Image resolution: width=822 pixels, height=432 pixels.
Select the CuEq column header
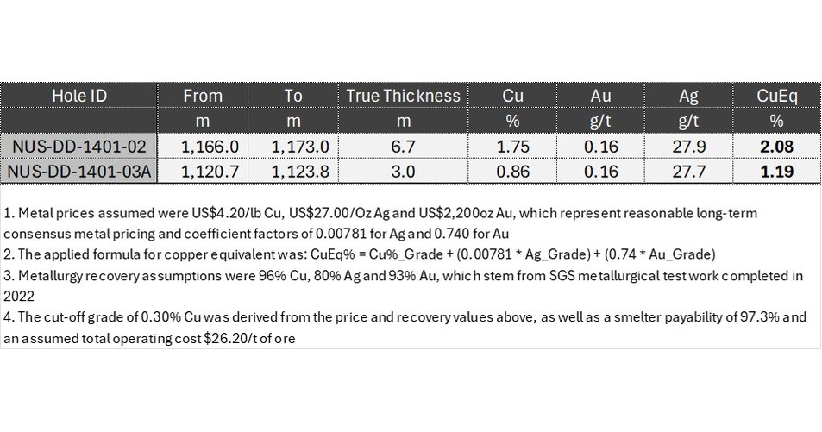pyautogui.click(x=775, y=96)
